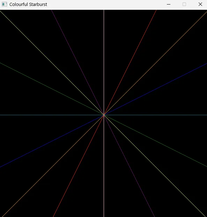Click the purple ray above the center
Viewport: 207px width, 217px height.
tap(77, 62)
